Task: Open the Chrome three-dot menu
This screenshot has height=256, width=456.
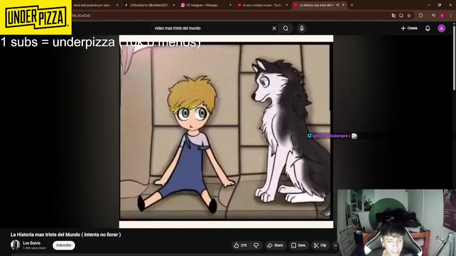Action: 451,16
